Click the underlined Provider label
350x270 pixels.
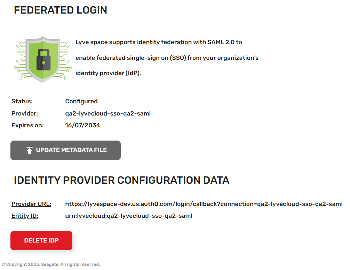coord(25,113)
